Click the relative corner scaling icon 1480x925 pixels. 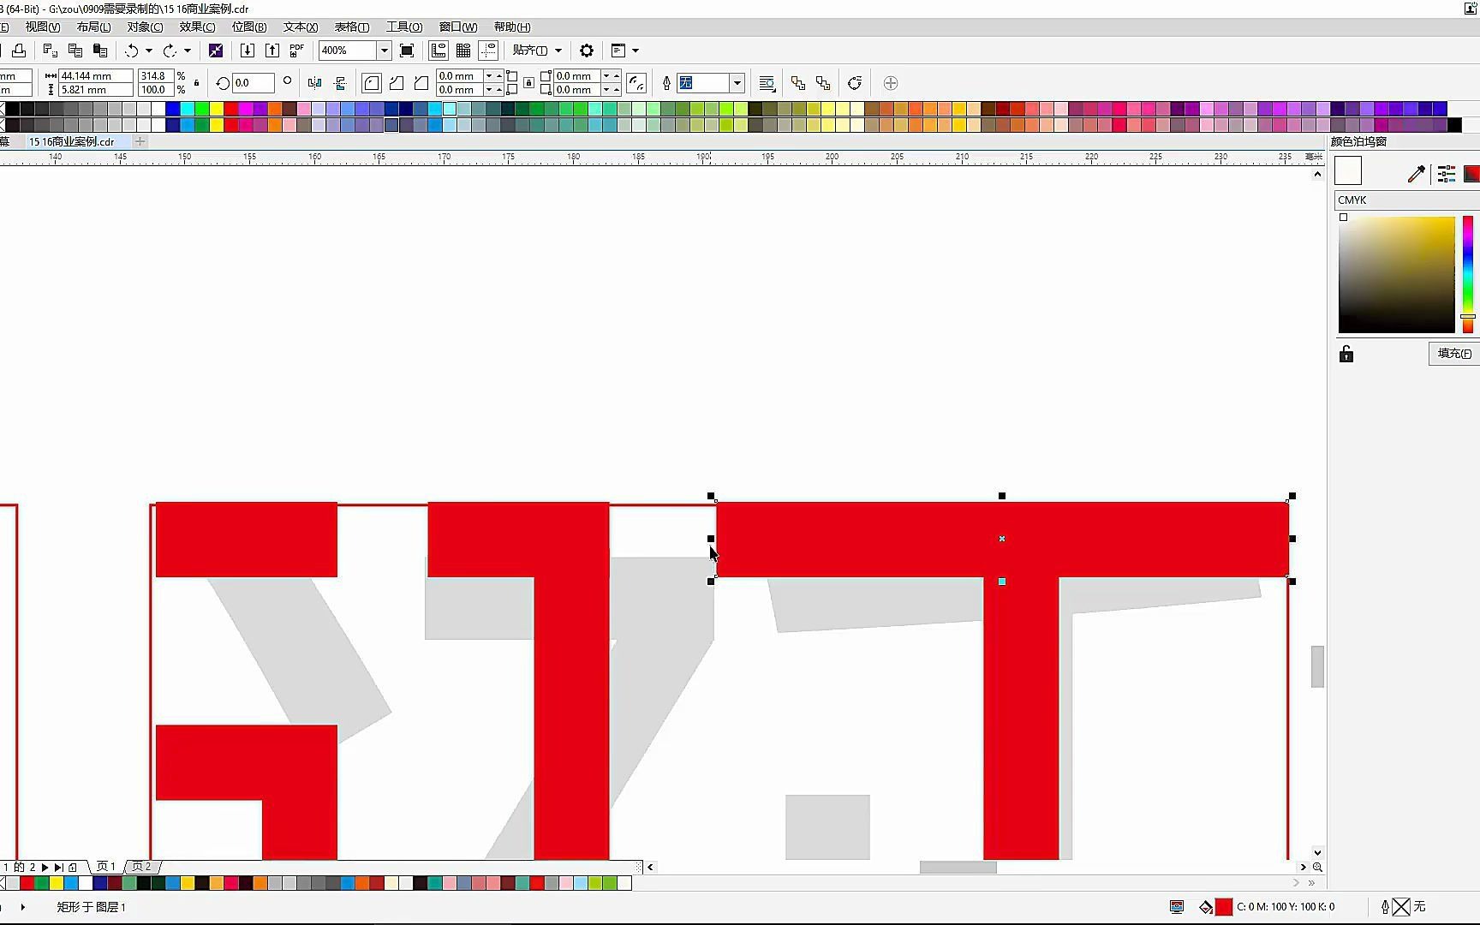pyautogui.click(x=636, y=83)
